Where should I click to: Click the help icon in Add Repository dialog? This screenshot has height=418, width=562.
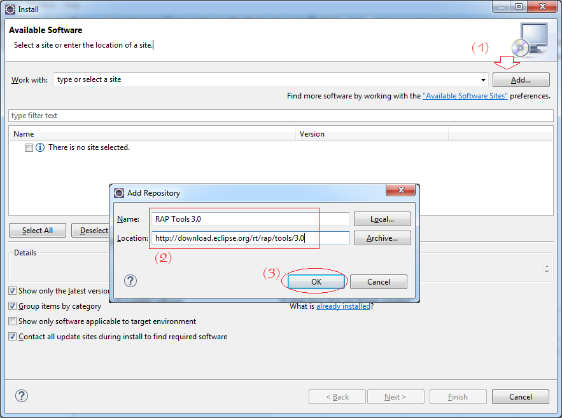pyautogui.click(x=130, y=281)
